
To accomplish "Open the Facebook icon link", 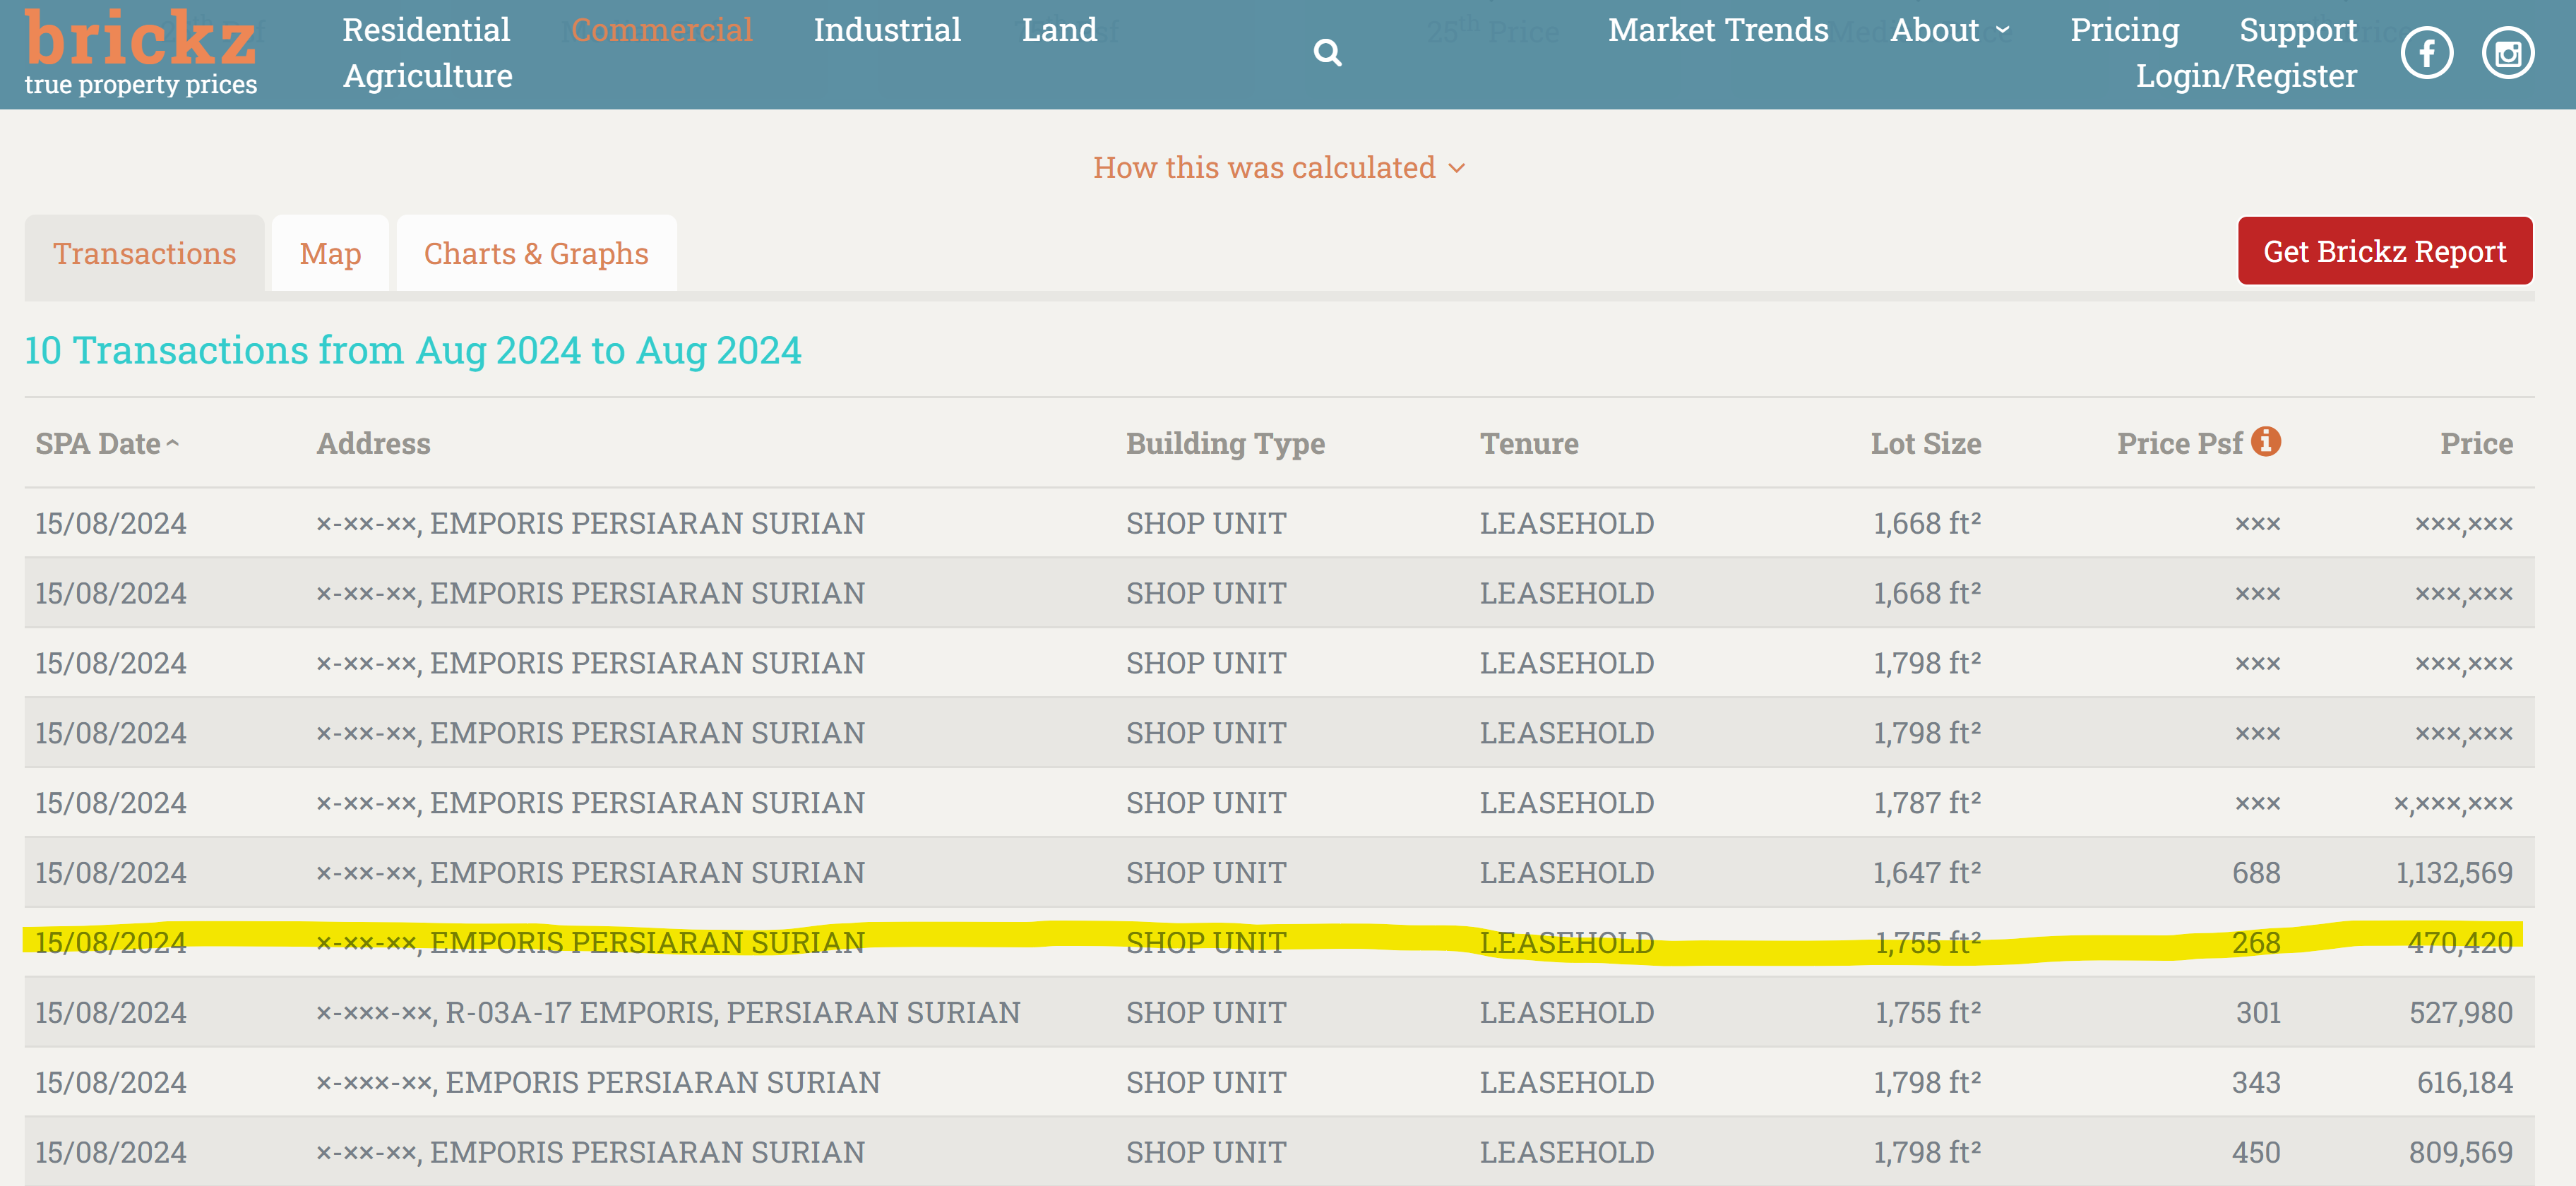I will (2426, 53).
